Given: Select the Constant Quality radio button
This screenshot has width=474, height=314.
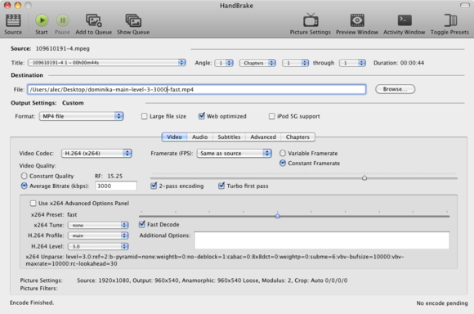Looking at the screenshot, I should coord(24,176).
